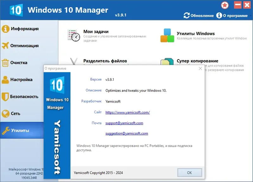Click the registration notice mentioning FC Portables
This screenshot has height=182, width=253.
click(x=134, y=148)
